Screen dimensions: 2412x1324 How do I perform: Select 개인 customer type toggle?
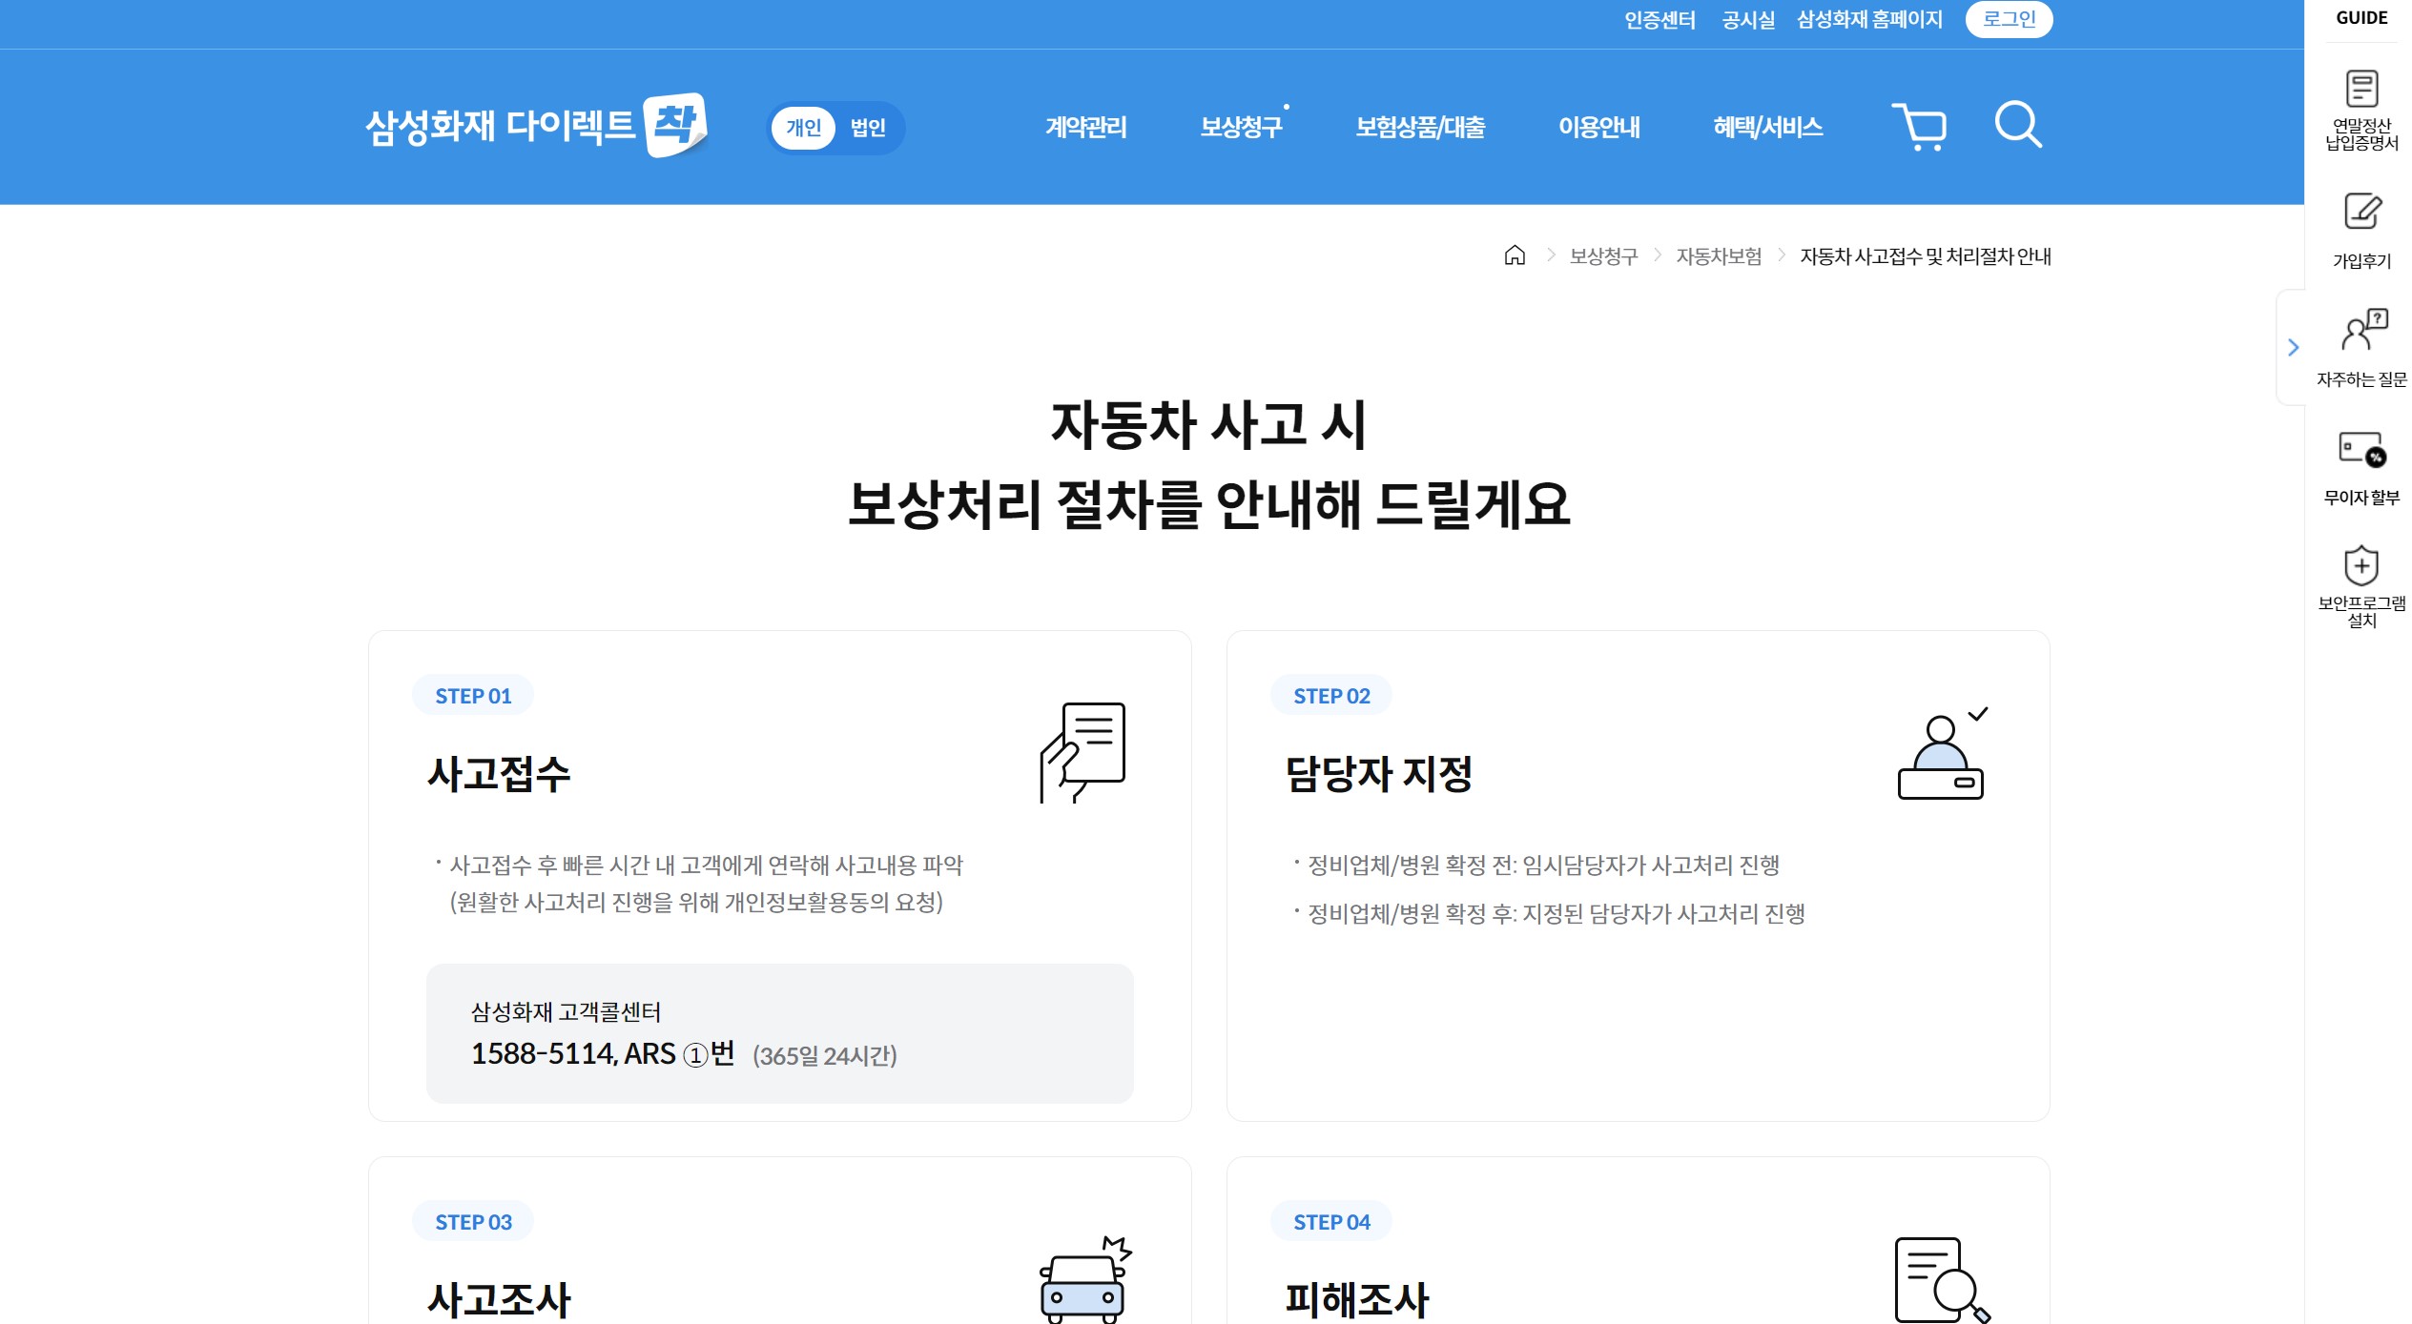pyautogui.click(x=803, y=128)
